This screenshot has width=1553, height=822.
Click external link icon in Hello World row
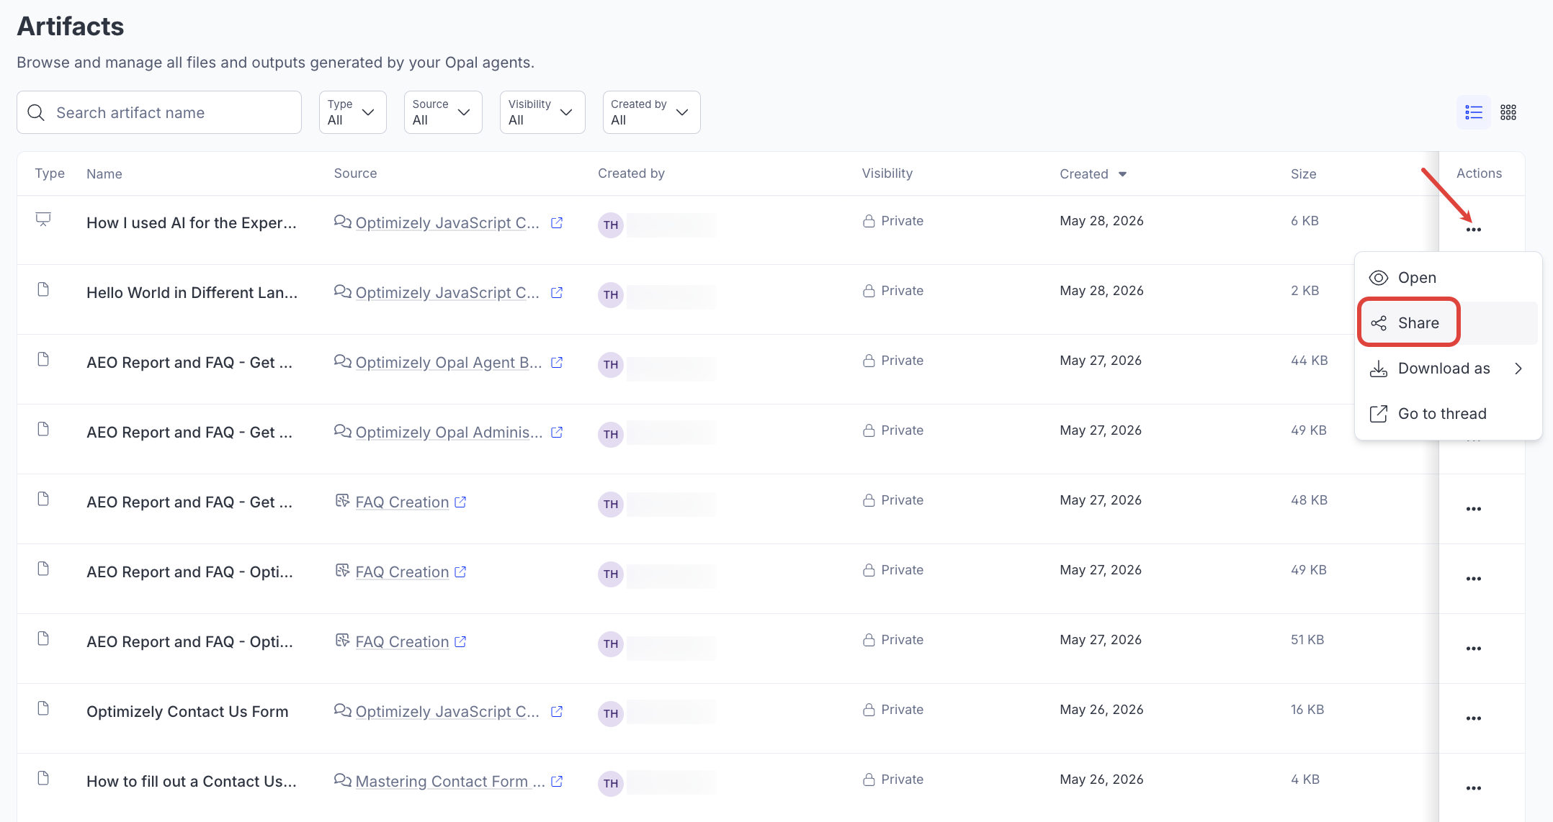coord(557,293)
